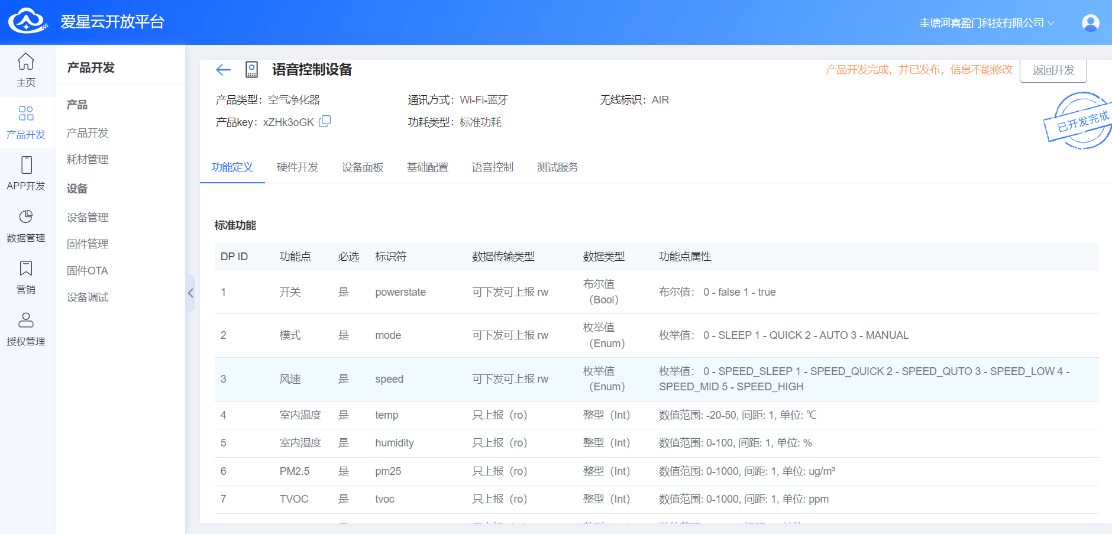Screen dimensions: 1112x534
Task: Copy the product key xZHk3oGK
Action: point(325,121)
